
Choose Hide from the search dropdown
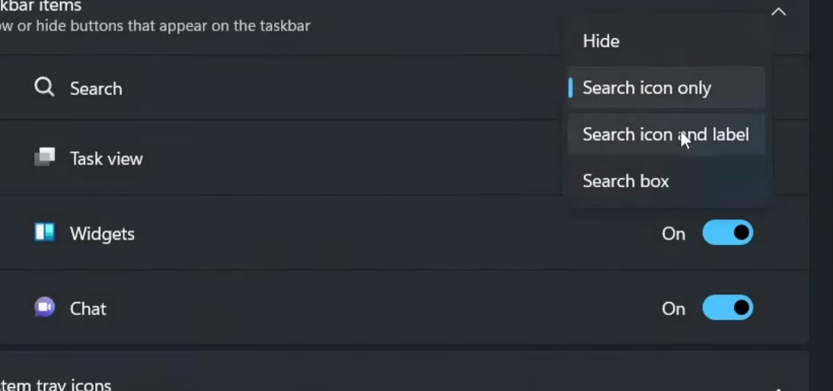[x=601, y=41]
